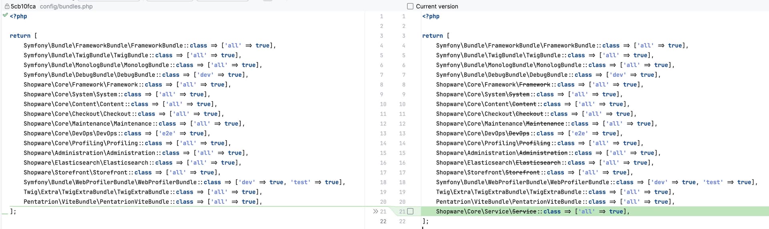The image size is (769, 229).
Task: Click right gutter line number 22
Action: click(402, 221)
